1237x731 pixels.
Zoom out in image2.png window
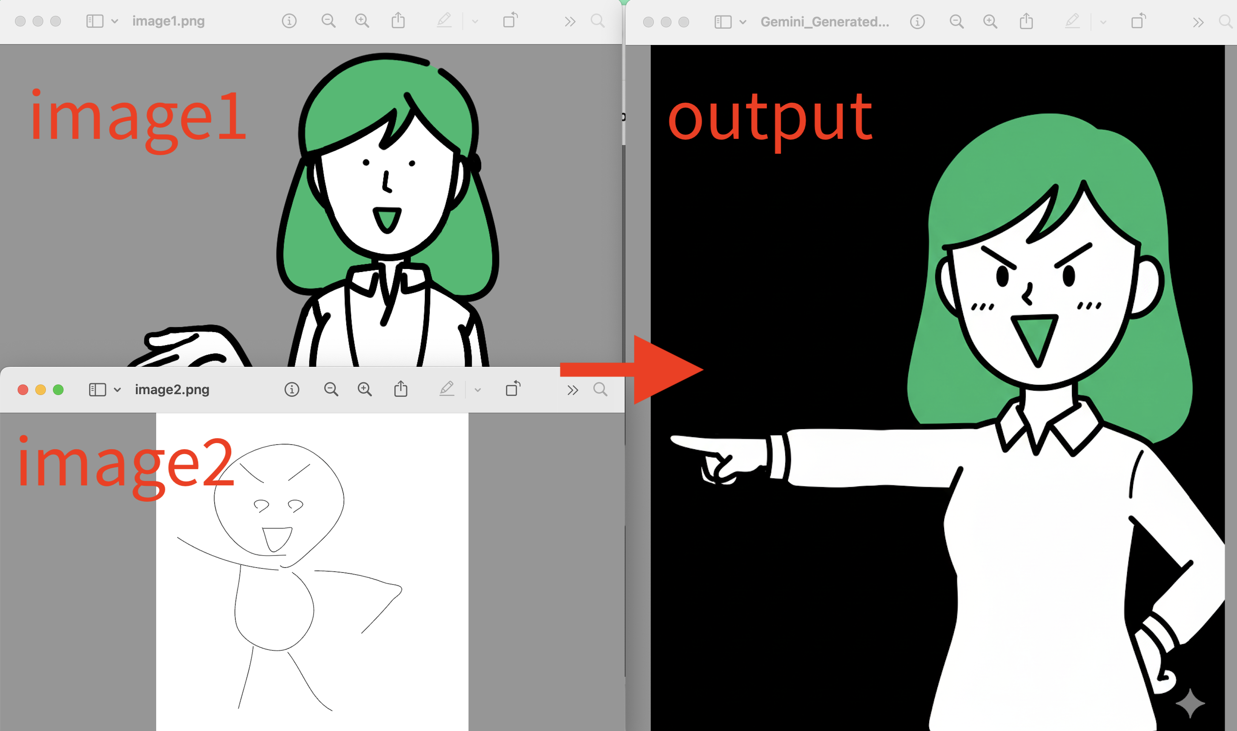tap(331, 390)
